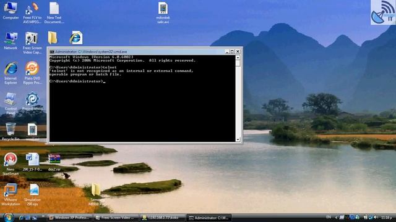The height and width of the screenshot is (222, 396).
Task: Click the cmd vertical scrollbar thumb
Action: click(238, 63)
